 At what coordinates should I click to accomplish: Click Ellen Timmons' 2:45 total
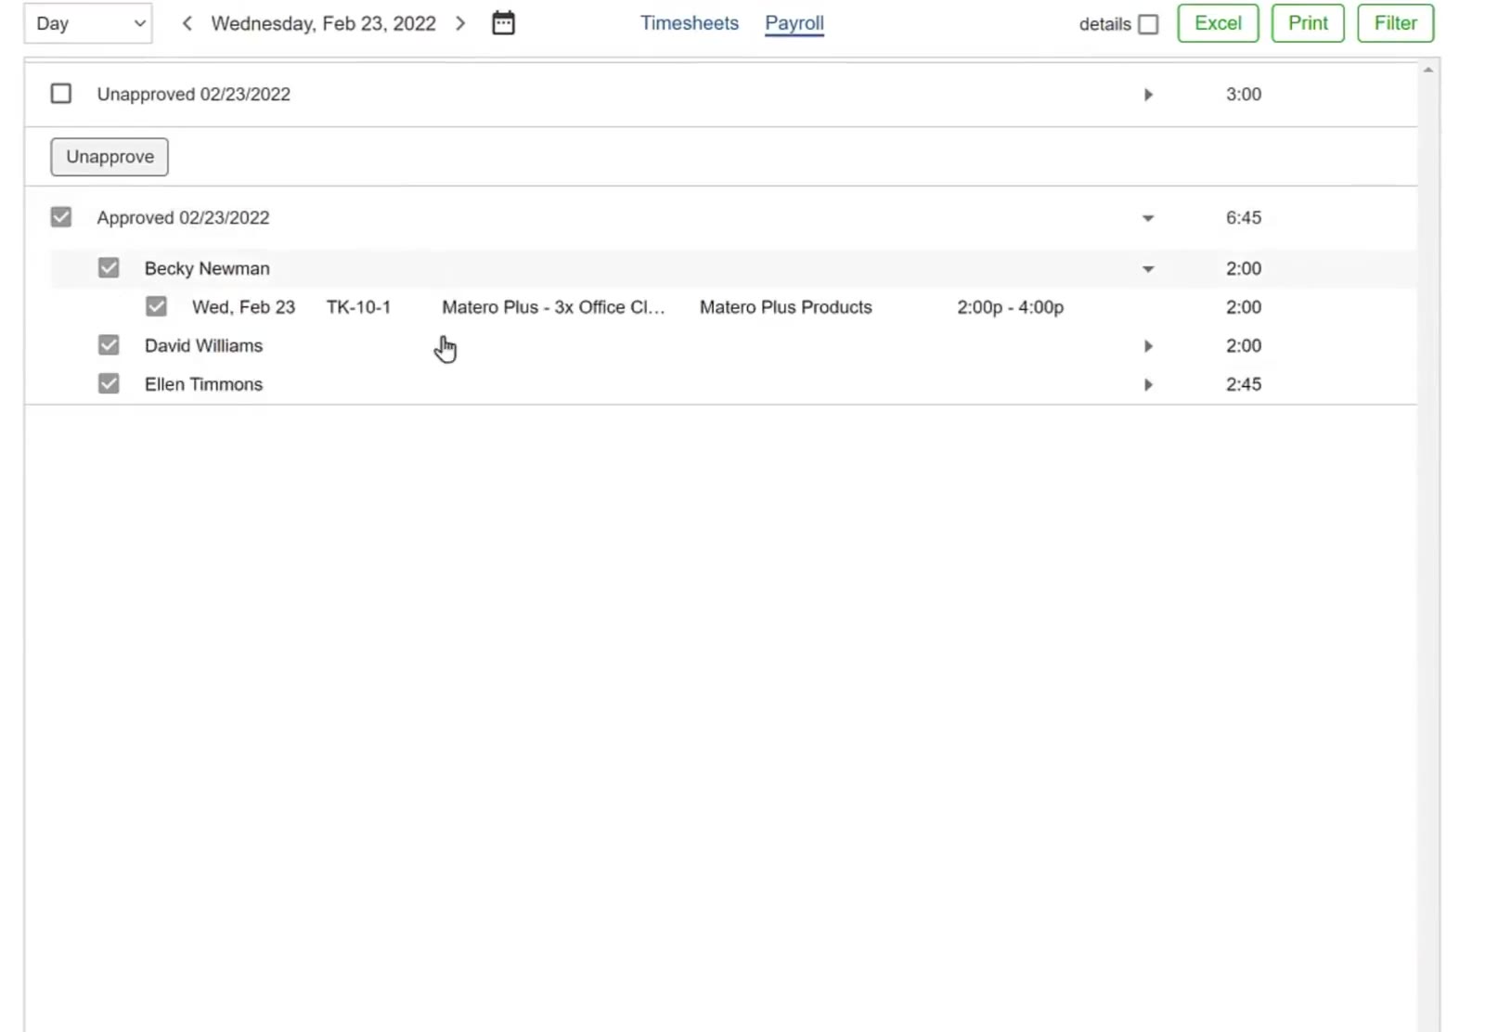coord(1243,384)
